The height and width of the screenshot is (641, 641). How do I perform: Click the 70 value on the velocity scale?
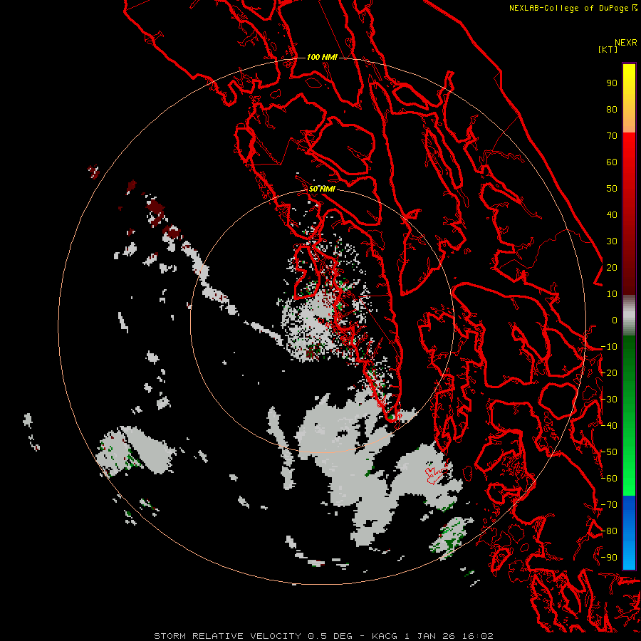[x=612, y=136]
